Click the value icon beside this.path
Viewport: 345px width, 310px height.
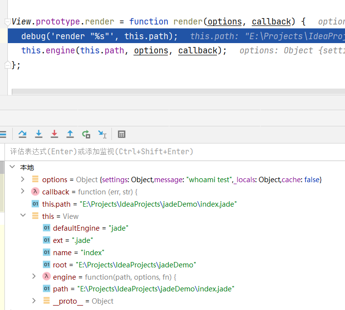[x=35, y=204]
